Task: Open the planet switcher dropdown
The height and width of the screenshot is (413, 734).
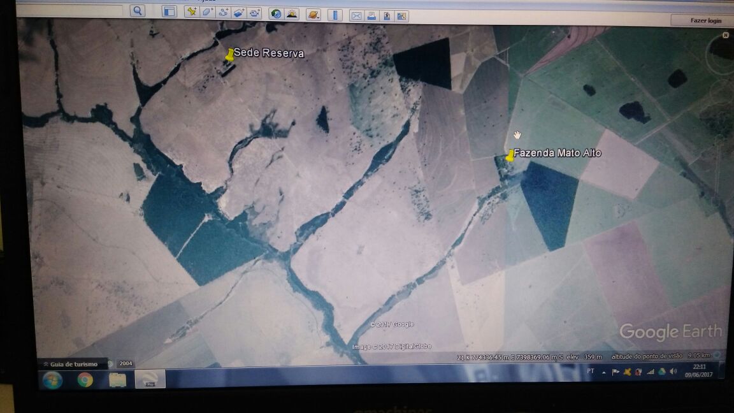Action: (313, 15)
